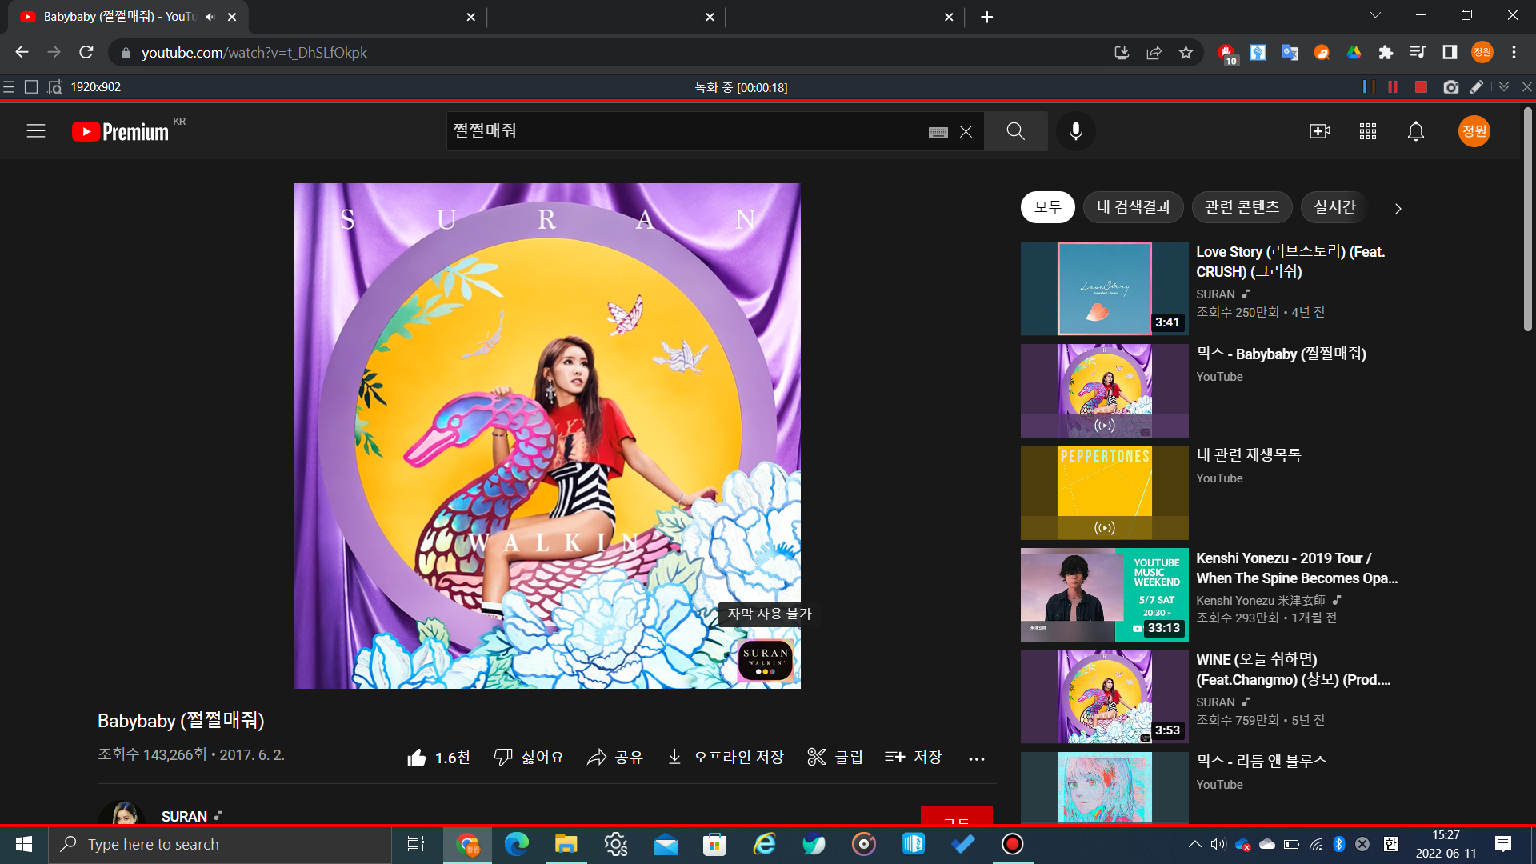This screenshot has width=1536, height=864.
Task: Mute the tab via speaker icon
Action: coord(210,17)
